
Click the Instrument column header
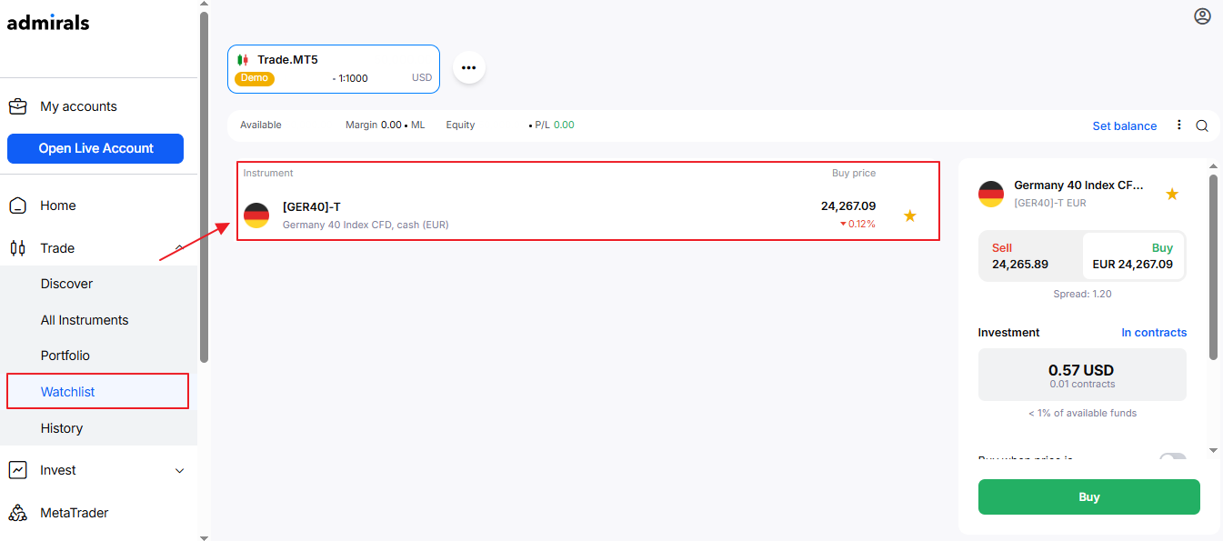point(268,173)
